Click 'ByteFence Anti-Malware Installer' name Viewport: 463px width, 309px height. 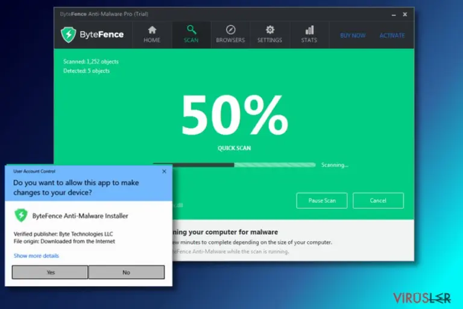point(80,216)
